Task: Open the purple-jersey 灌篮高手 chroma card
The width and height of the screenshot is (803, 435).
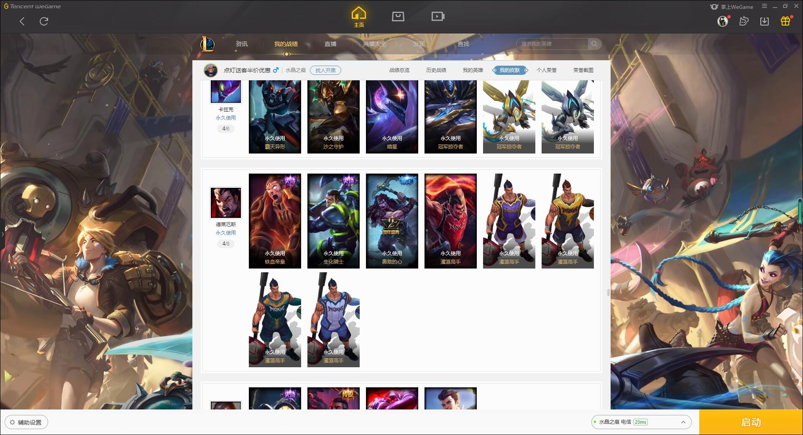Action: click(x=509, y=221)
